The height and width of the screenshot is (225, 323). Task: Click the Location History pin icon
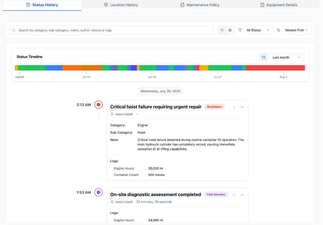click(x=106, y=5)
